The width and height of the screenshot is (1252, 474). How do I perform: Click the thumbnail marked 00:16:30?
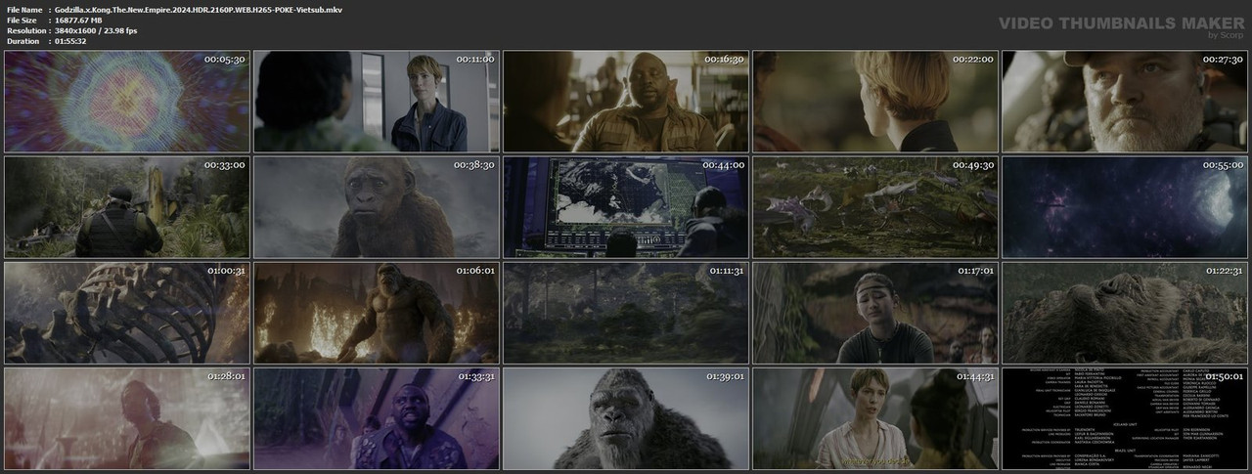[625, 101]
